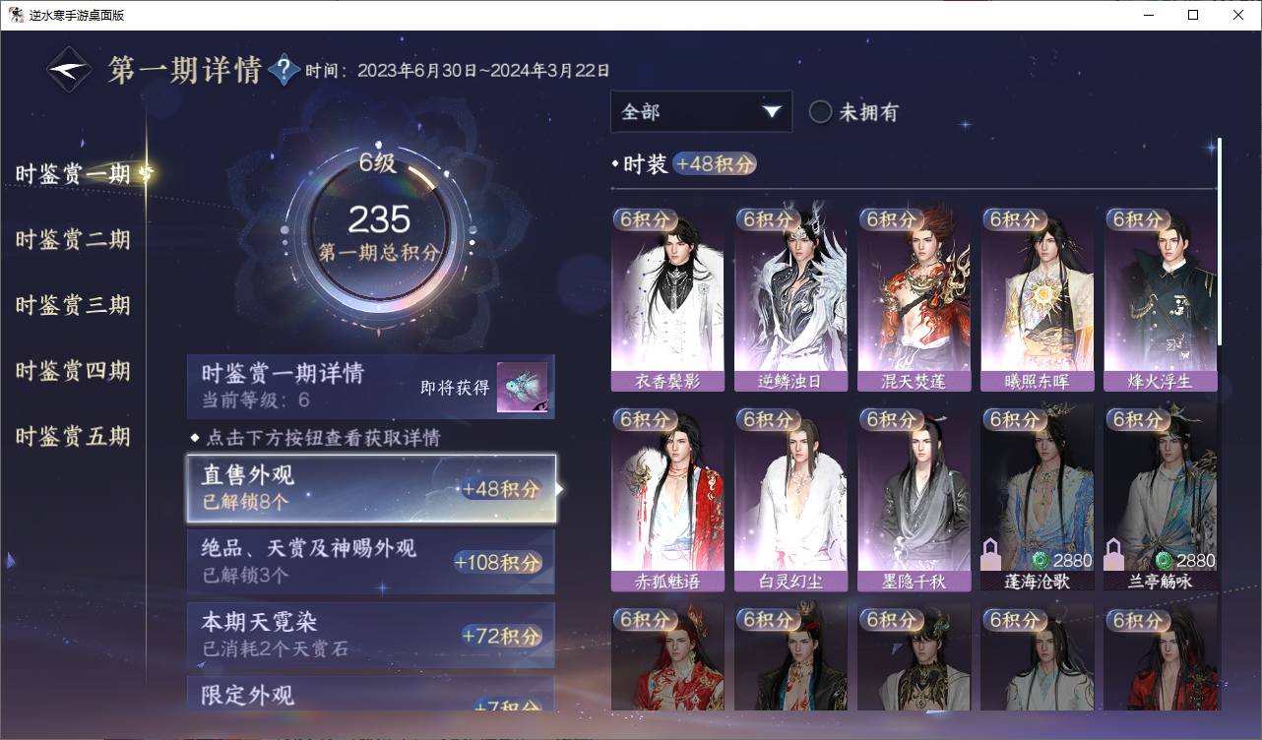Toggle the 未拥有 filter radio button
The image size is (1262, 740).
pyautogui.click(x=820, y=112)
